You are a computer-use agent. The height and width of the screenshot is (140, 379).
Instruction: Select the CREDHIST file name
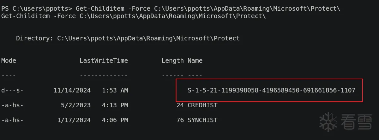202,105
